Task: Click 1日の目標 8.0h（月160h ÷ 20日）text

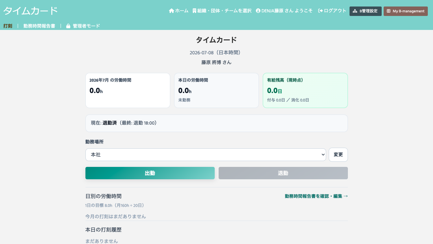Action: 116,206
